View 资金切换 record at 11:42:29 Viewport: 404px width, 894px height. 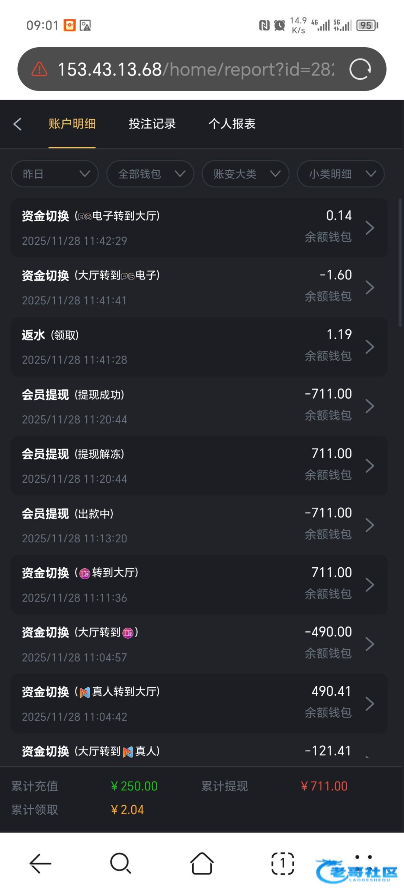click(x=199, y=228)
